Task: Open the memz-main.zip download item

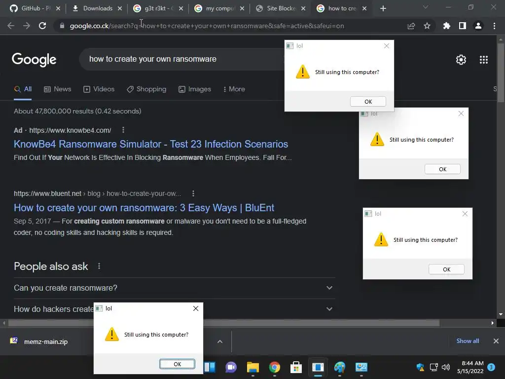Action: (46, 341)
